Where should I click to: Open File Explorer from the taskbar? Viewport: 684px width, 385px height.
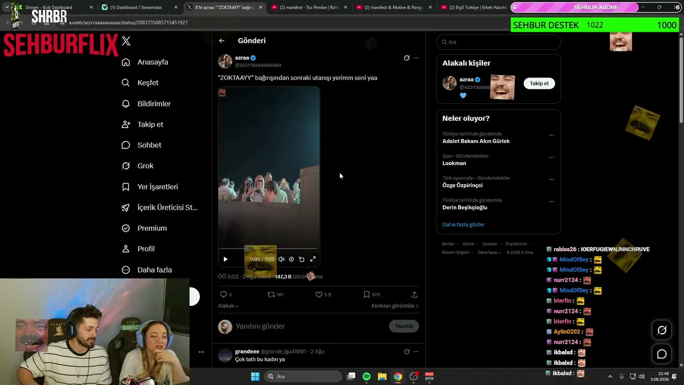coord(382,376)
